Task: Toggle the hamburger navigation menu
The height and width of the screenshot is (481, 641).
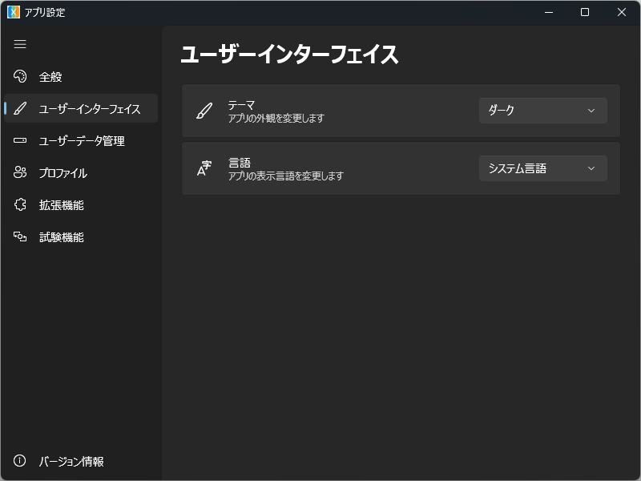Action: tap(19, 44)
